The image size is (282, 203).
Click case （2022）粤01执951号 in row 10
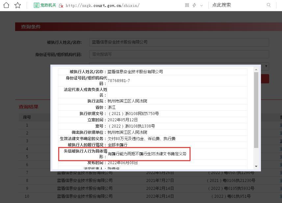coord(231,196)
